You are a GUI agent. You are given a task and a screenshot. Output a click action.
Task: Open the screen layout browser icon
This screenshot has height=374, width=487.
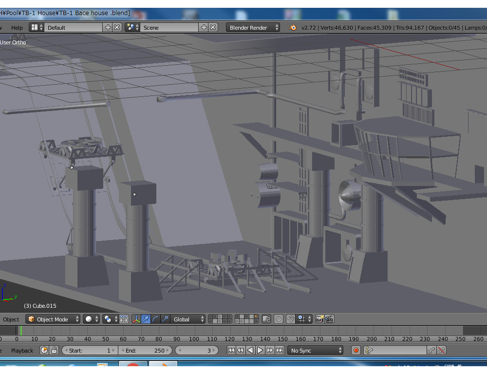tap(37, 27)
